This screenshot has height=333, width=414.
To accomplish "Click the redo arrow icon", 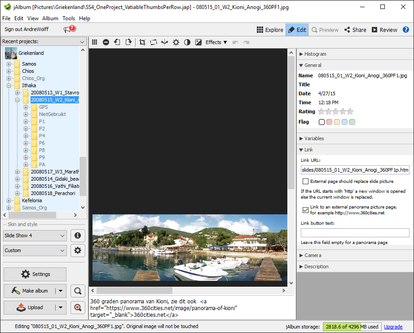I will pos(247,42).
